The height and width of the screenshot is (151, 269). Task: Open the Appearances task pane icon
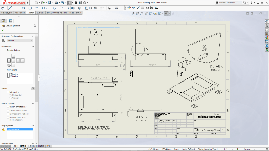(267, 37)
